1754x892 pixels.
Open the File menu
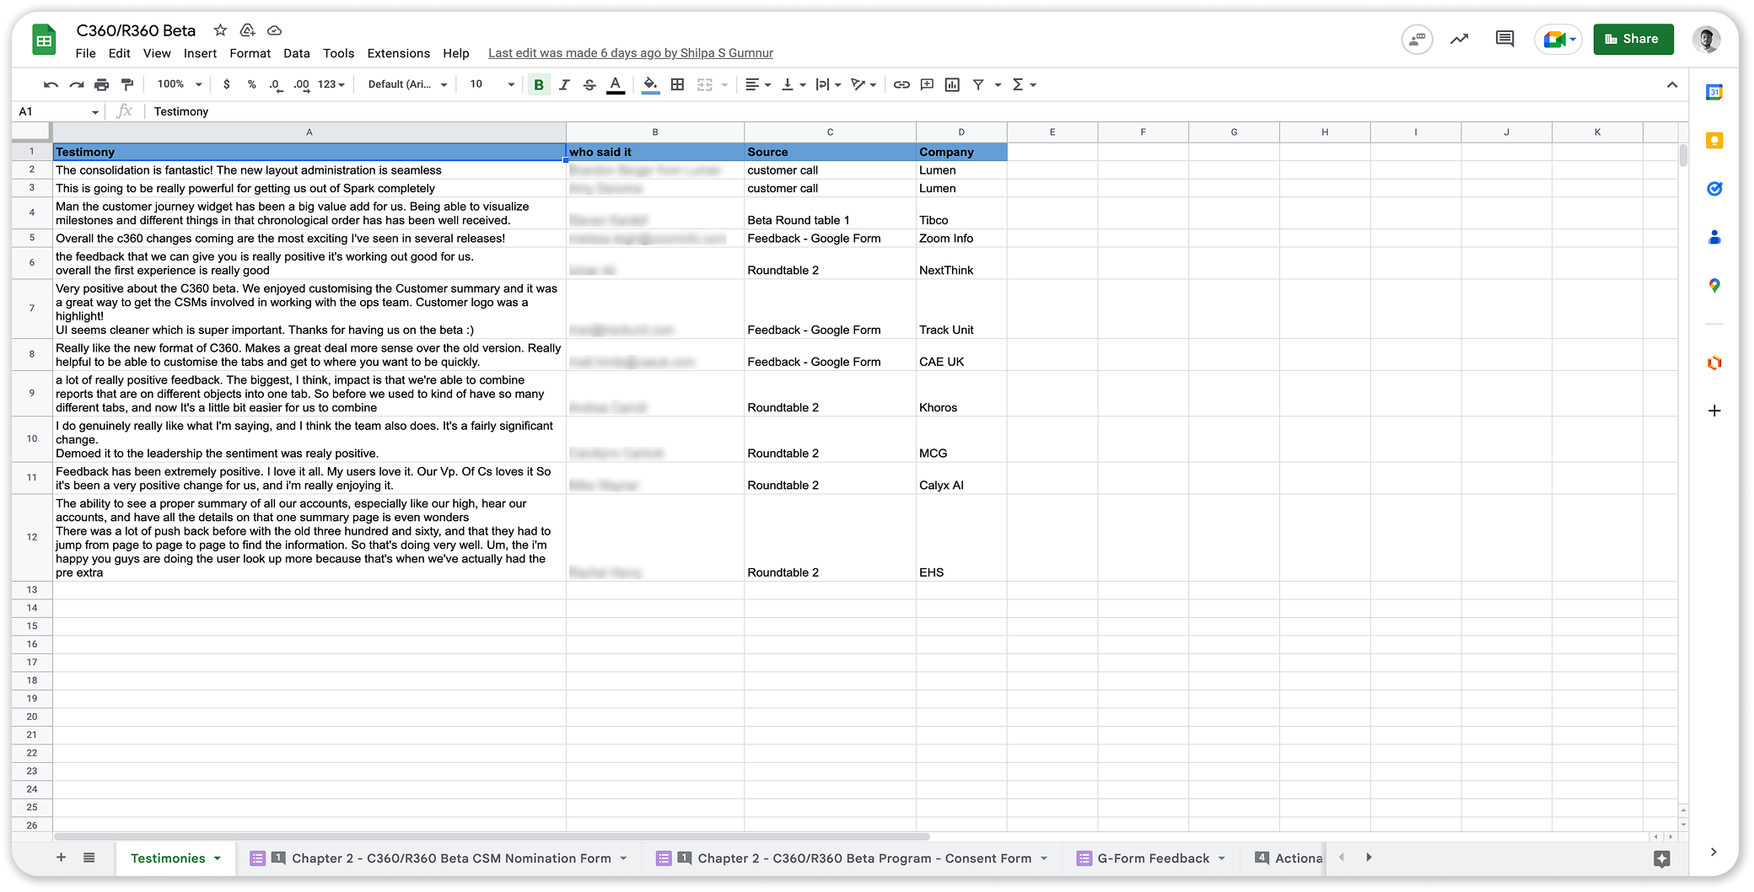85,53
